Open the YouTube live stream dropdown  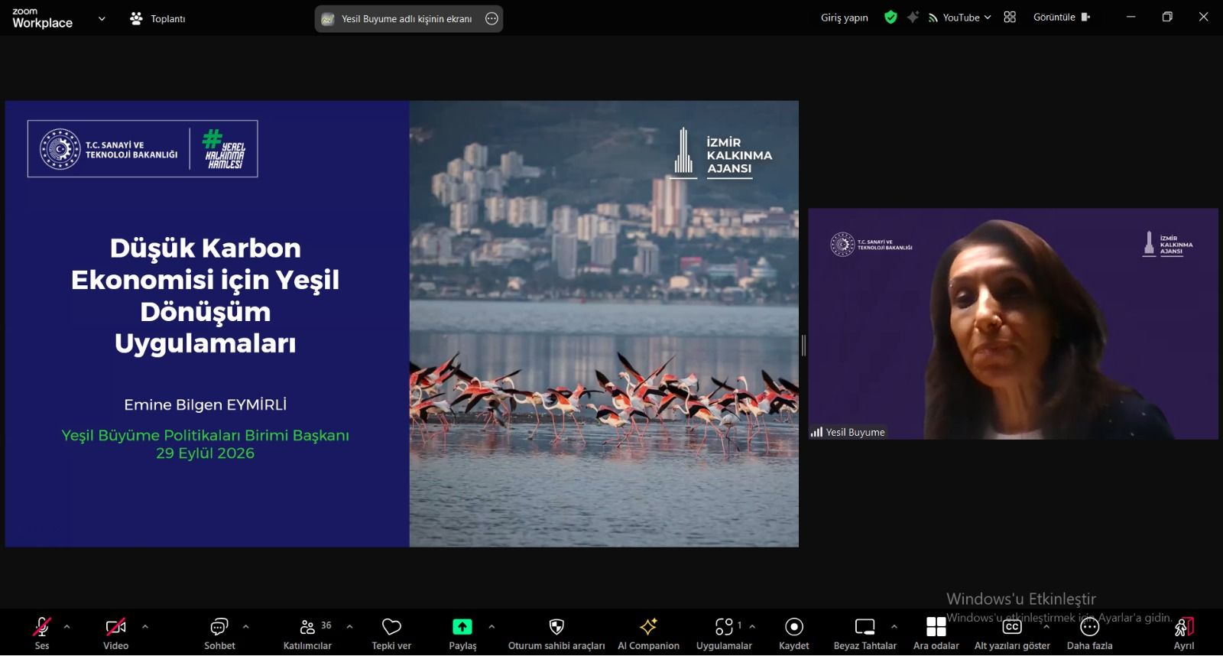[x=960, y=17]
